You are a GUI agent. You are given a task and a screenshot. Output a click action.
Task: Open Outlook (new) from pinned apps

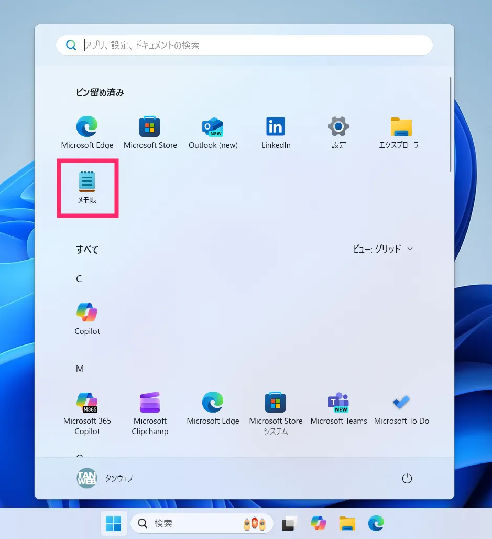(x=213, y=133)
